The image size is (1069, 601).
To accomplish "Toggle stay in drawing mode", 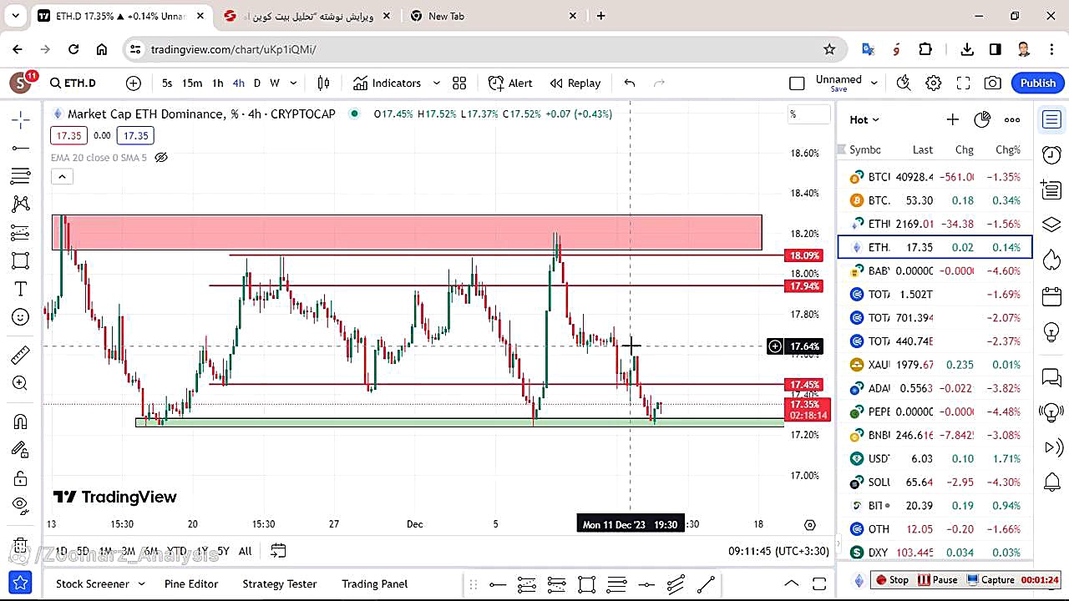I will 21,450.
